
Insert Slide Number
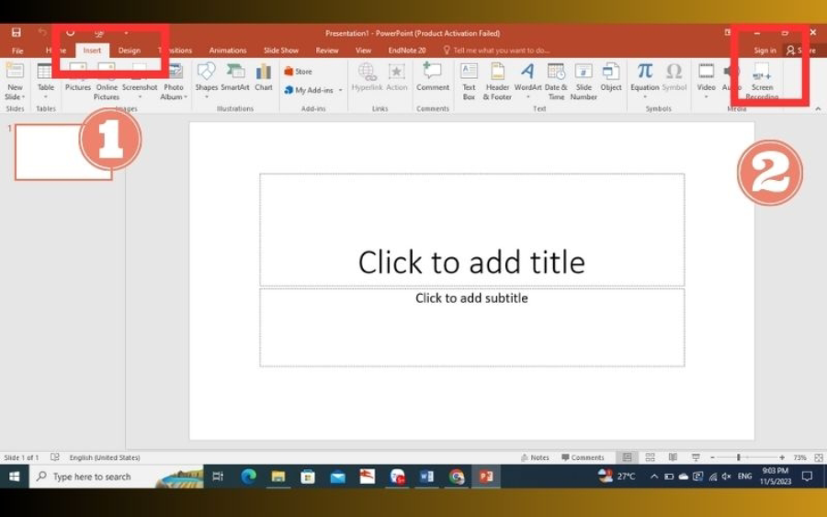(583, 81)
